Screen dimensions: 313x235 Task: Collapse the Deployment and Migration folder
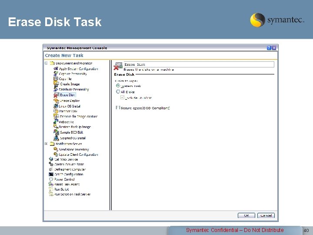(46, 63)
